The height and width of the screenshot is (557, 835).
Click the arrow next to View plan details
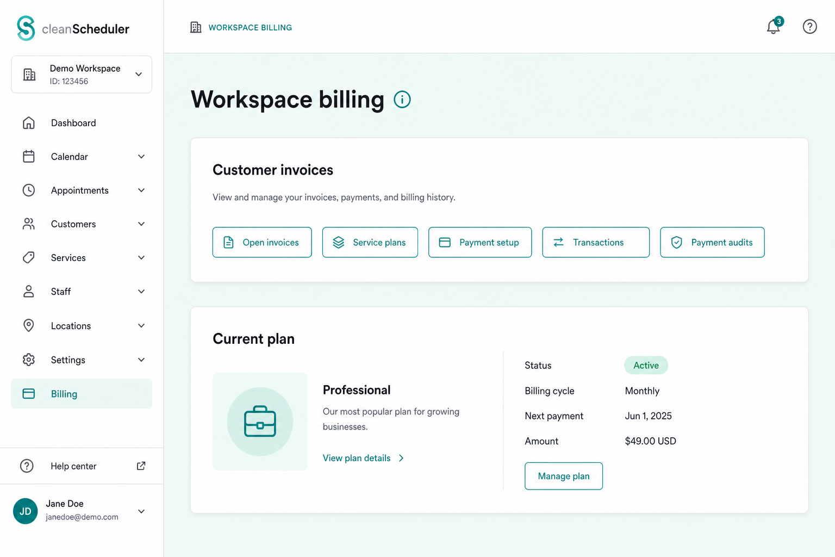tap(401, 458)
